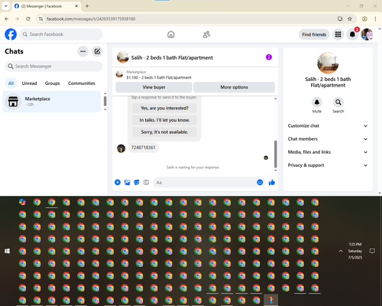Switch to Communities tab

[x=82, y=83]
